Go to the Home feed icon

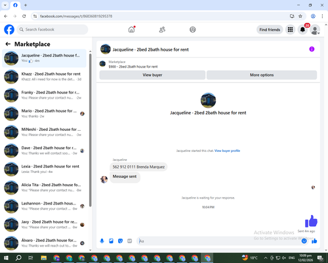(131, 30)
